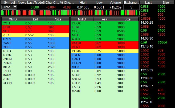Click the News column header

coord(22,2)
